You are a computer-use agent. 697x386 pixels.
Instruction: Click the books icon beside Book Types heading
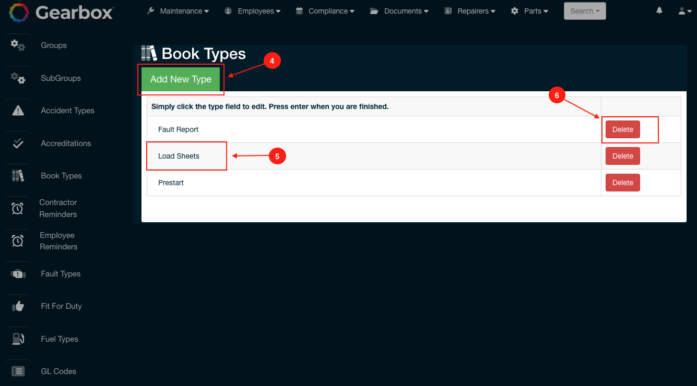pos(149,53)
